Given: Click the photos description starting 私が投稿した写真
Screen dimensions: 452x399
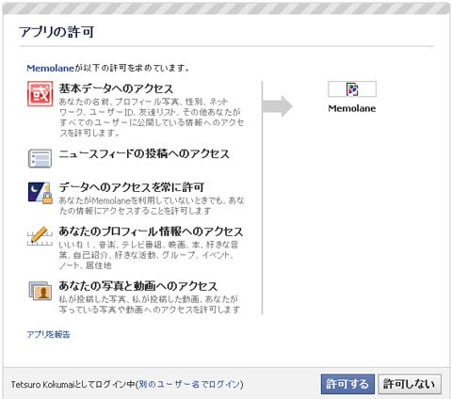Looking at the screenshot, I should click(x=150, y=304).
